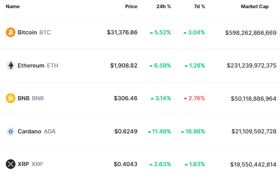Open the Ethereum ETH name link
Screen dimensions: 280x178
tap(38, 65)
